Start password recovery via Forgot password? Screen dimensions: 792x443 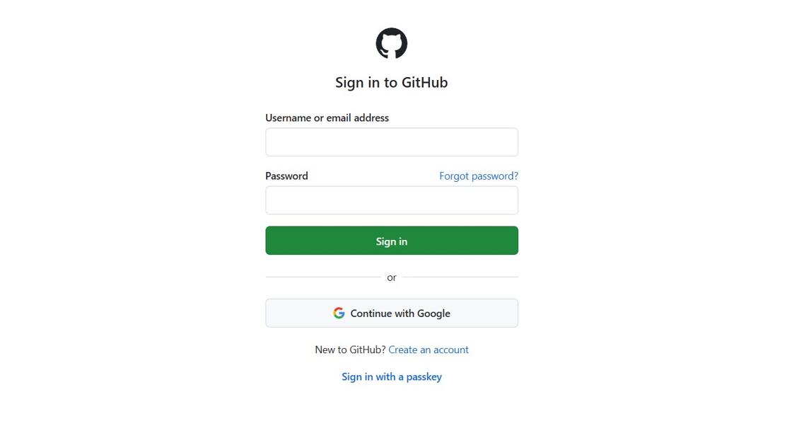tap(478, 176)
